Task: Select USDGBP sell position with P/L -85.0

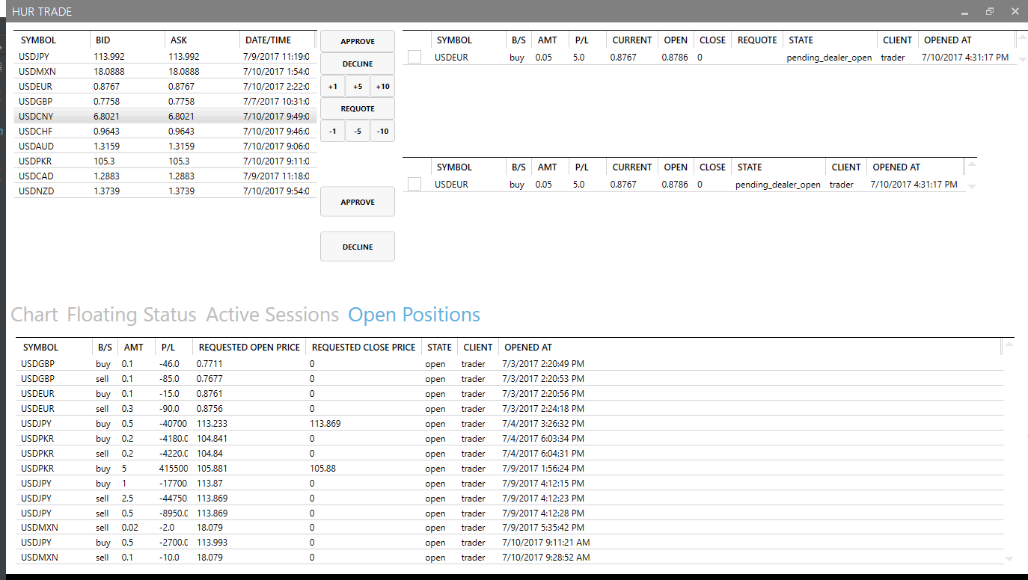Action: click(510, 379)
